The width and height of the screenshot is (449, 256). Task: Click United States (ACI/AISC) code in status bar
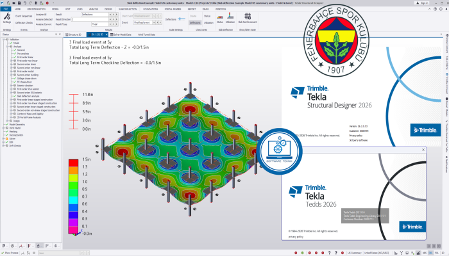tap(377, 253)
